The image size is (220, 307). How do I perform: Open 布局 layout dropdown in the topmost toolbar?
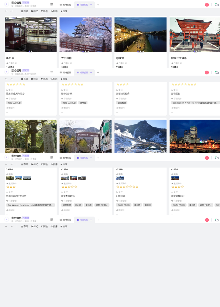(x=24, y=11)
